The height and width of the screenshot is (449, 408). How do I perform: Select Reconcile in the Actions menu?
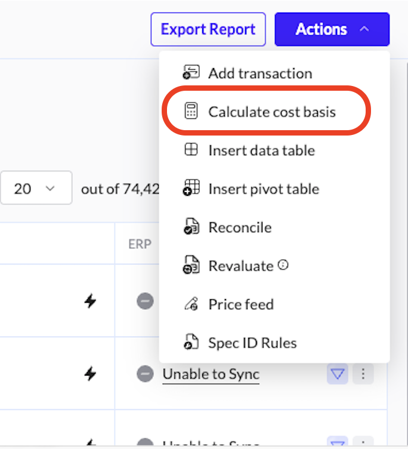(x=239, y=227)
